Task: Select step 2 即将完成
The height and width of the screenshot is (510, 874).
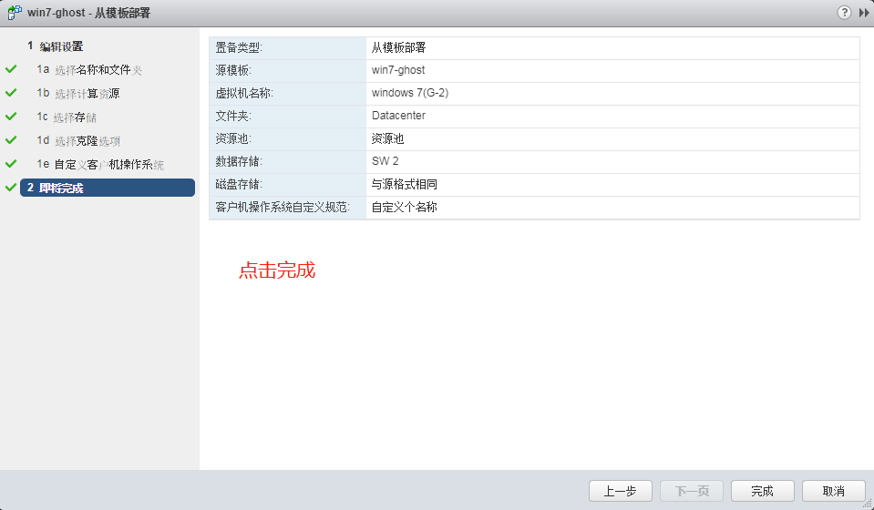Action: pyautogui.click(x=108, y=188)
